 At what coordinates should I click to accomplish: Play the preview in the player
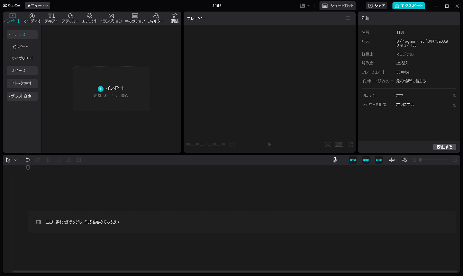tap(270, 144)
